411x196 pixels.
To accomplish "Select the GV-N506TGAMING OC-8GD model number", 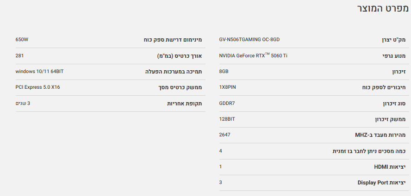I will [x=249, y=40].
